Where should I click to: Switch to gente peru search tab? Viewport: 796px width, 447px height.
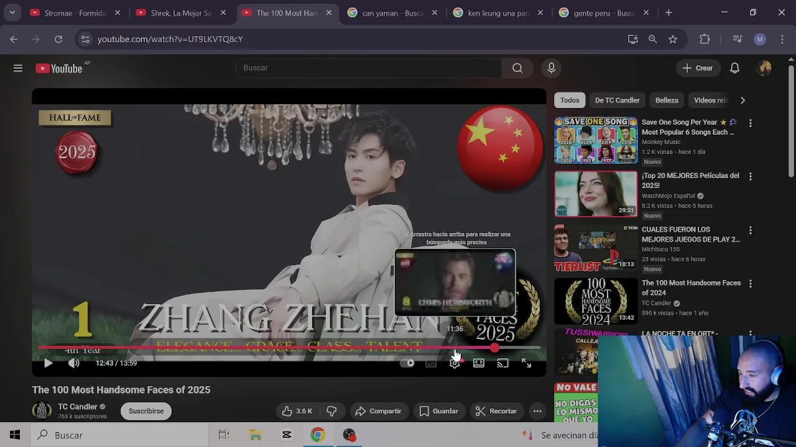pyautogui.click(x=603, y=12)
